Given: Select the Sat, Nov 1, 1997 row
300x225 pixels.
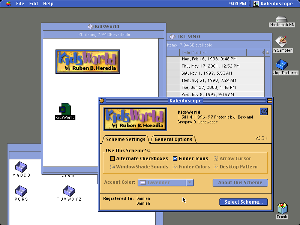Looking at the screenshot, I should point(215,73).
